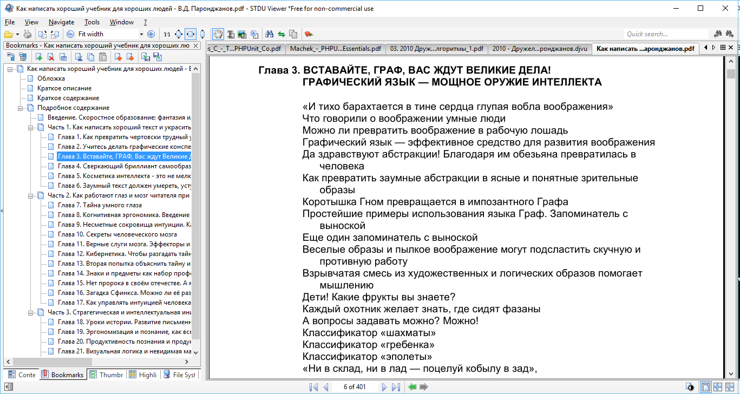Open the Fit width zoom dropdown
Viewport: 740px width, 394px height.
coord(141,34)
